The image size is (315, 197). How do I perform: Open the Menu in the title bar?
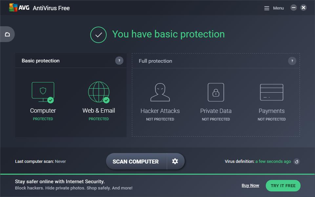[x=274, y=8]
